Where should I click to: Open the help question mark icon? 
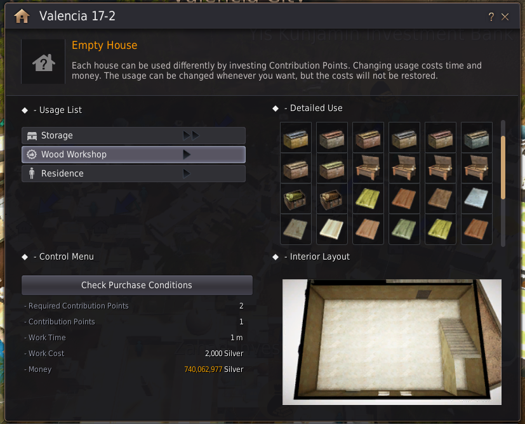tap(491, 17)
